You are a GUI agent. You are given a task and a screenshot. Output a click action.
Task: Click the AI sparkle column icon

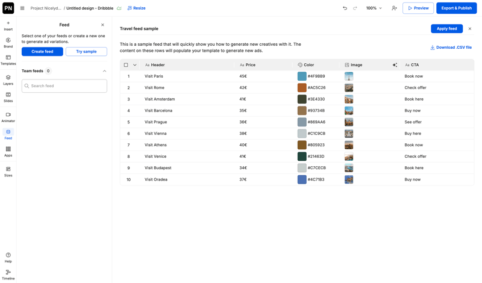coord(395,65)
